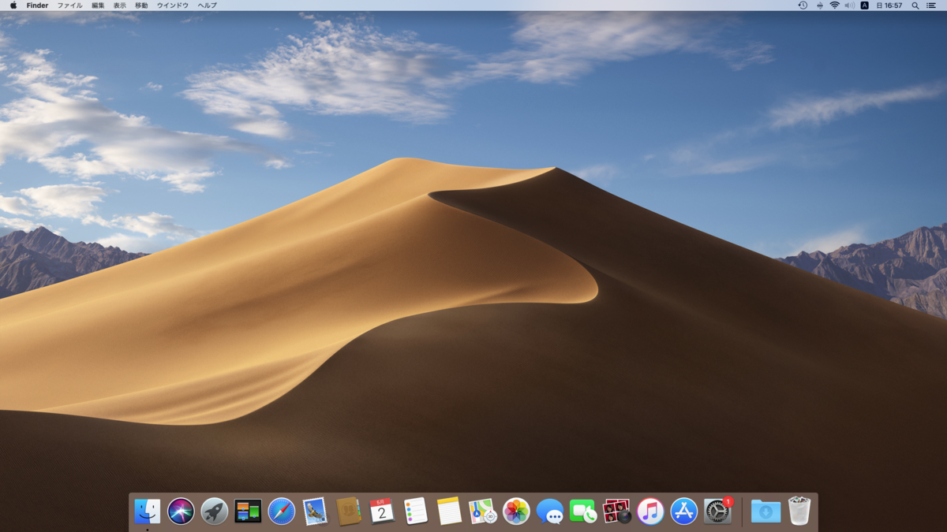Click the arrows status icon beside Wi-Fi
This screenshot has height=532, width=947.
coord(819,6)
